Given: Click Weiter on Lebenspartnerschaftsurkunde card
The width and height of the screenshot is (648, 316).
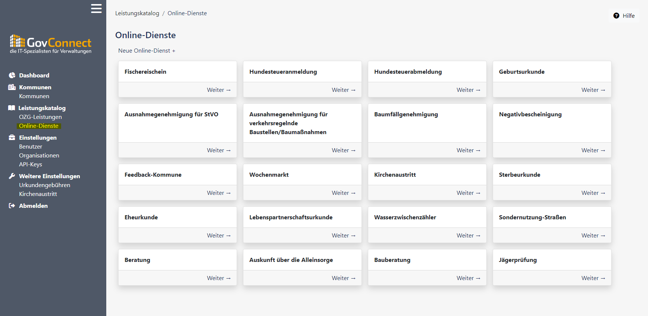Looking at the screenshot, I should [344, 235].
